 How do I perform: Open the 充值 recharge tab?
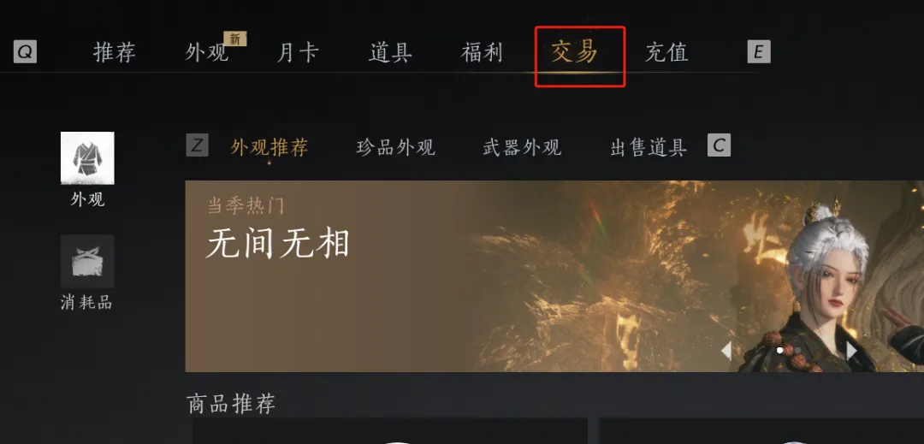tap(666, 52)
